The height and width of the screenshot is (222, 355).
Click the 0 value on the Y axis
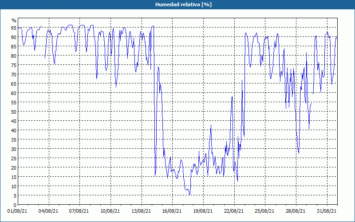point(15,205)
